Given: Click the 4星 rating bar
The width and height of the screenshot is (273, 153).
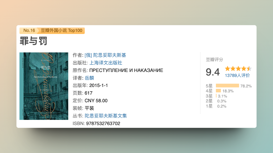Looking at the screenshot, I should coord(218,91).
